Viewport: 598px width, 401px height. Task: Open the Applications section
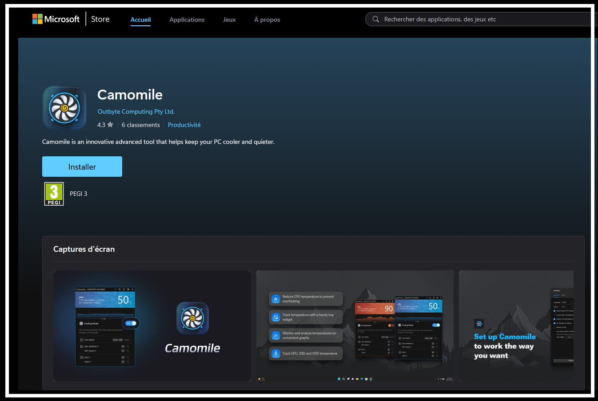tap(187, 20)
